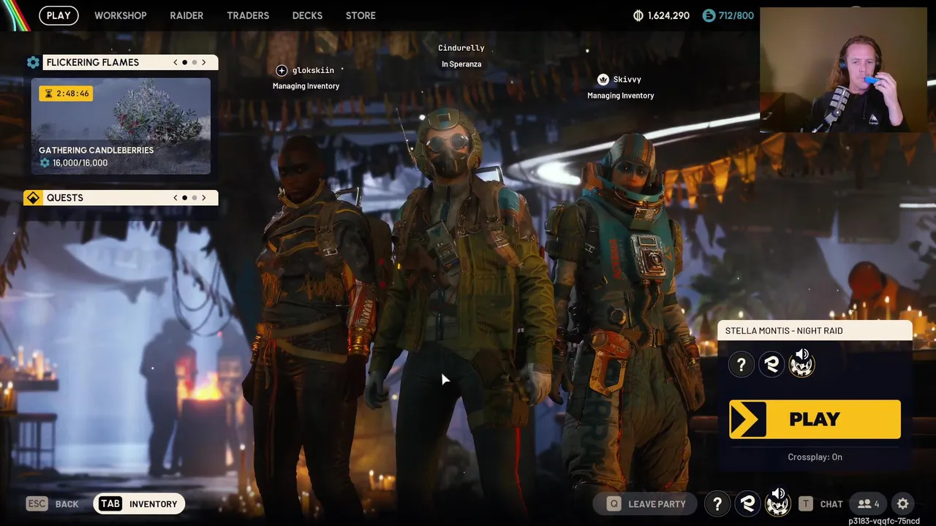Select first page dot in Quests

[185, 198]
